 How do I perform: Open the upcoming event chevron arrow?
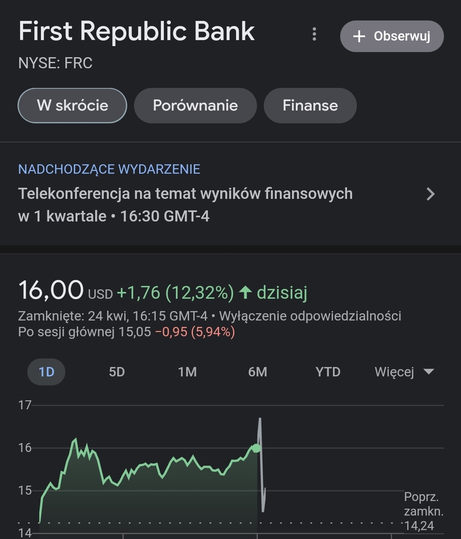[431, 194]
